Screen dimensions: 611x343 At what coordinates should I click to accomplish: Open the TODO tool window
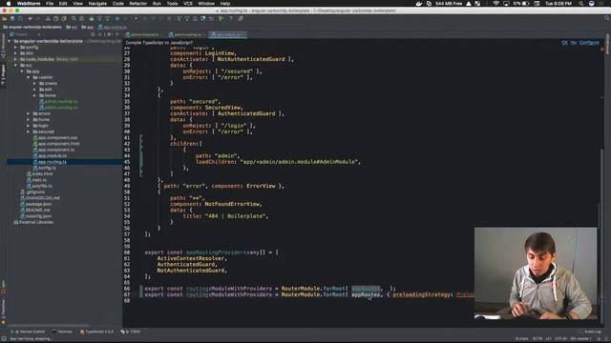131,332
